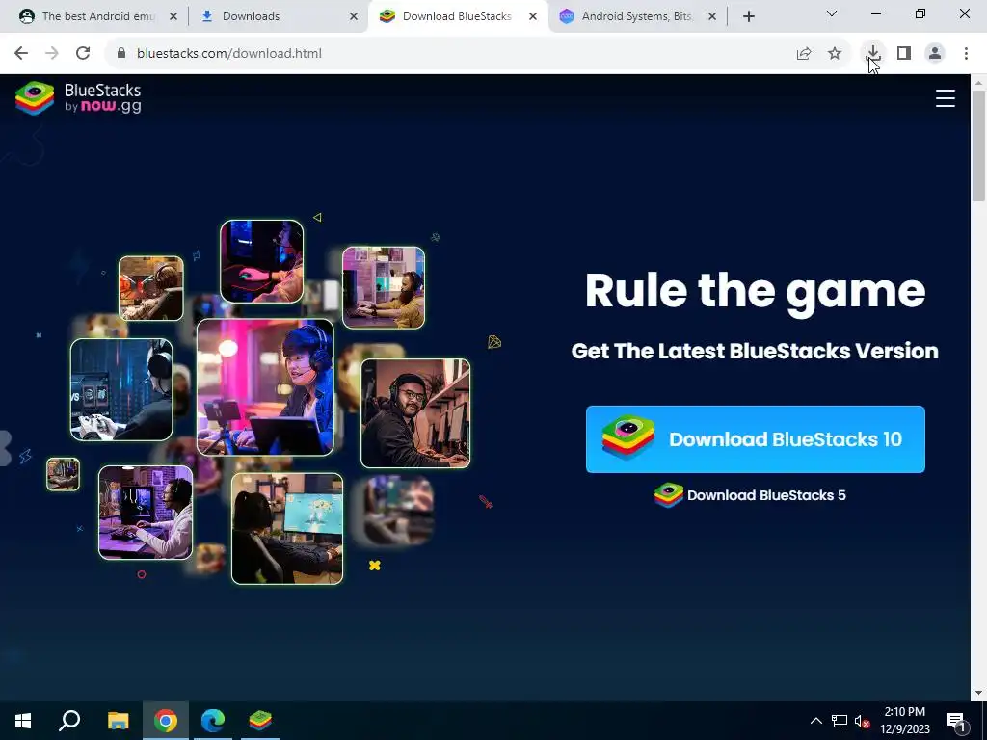Screen dimensions: 987x740
Task: Bookmark this page with the star icon
Action: pyautogui.click(x=835, y=54)
